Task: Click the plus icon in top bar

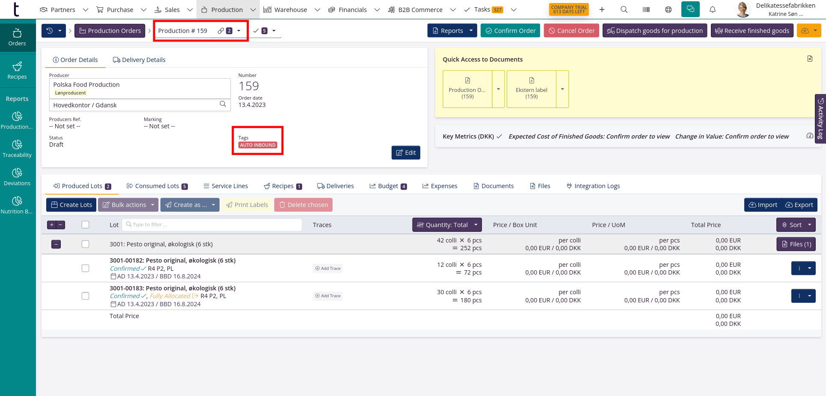Action: click(602, 9)
